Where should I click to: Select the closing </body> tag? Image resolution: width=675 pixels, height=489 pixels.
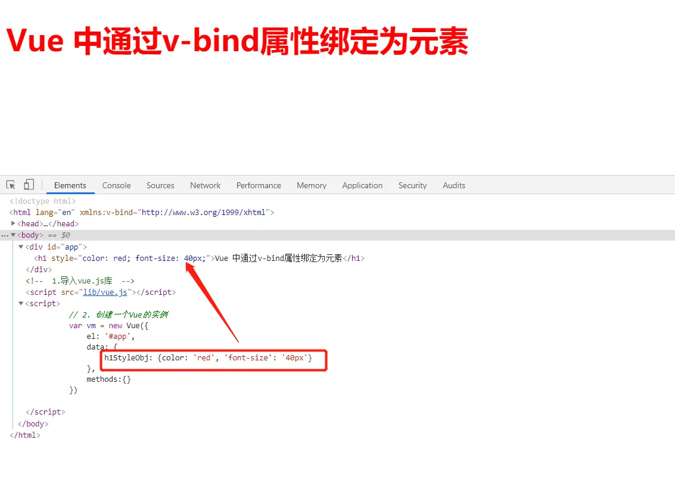pos(33,424)
